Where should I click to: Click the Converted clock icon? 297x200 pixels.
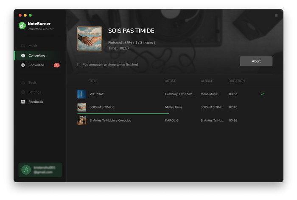[x=23, y=65]
